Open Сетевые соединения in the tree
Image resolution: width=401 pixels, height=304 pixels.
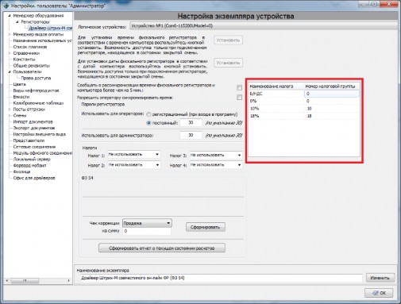pos(34,147)
